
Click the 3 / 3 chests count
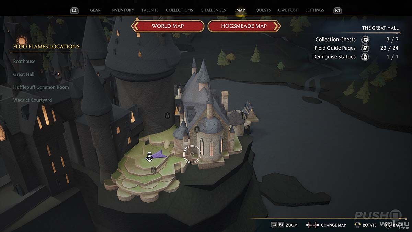click(x=393, y=40)
